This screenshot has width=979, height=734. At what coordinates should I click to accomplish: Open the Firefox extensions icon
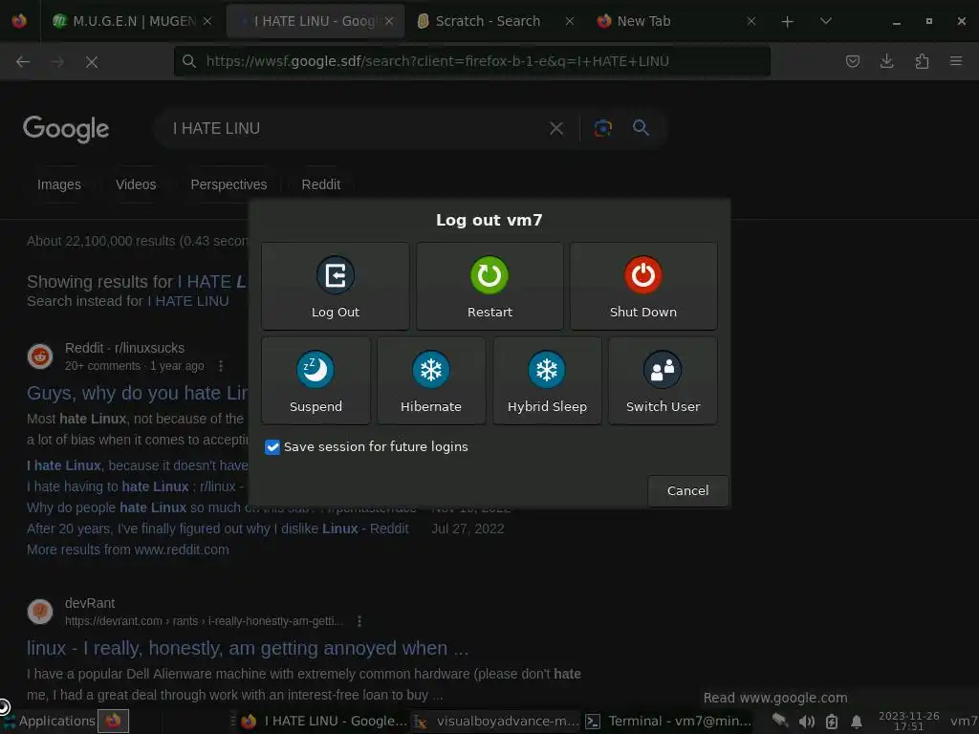(922, 61)
